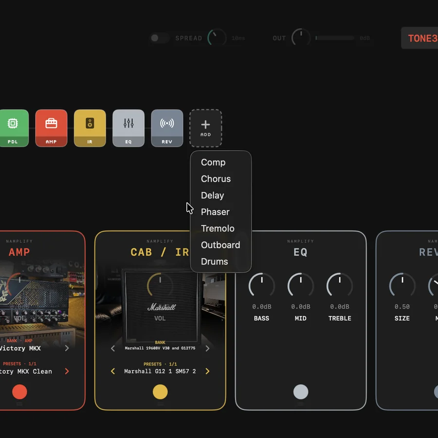Go to next AMP preset MKX Clean
The image size is (438, 438).
(67, 371)
